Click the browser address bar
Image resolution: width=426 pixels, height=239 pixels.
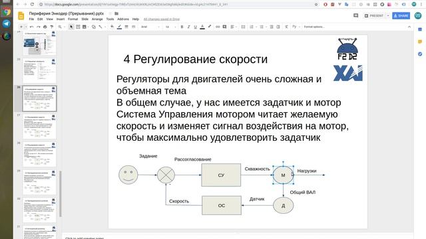pos(176,5)
